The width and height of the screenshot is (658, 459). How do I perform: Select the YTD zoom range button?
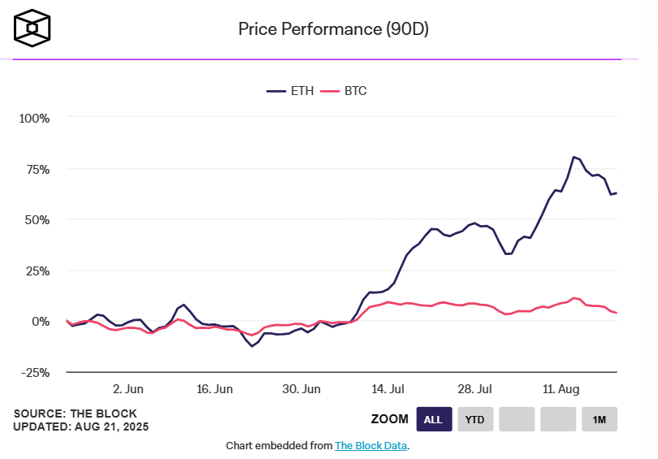click(475, 419)
